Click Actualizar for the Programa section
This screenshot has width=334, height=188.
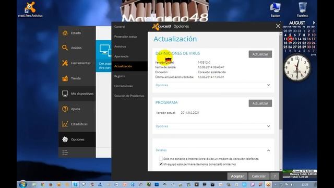pos(260,103)
